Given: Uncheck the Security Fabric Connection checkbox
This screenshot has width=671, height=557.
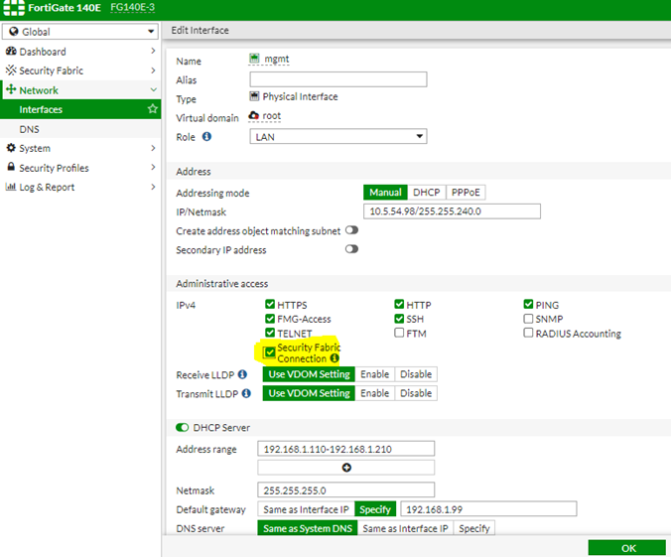Looking at the screenshot, I should pos(270,351).
